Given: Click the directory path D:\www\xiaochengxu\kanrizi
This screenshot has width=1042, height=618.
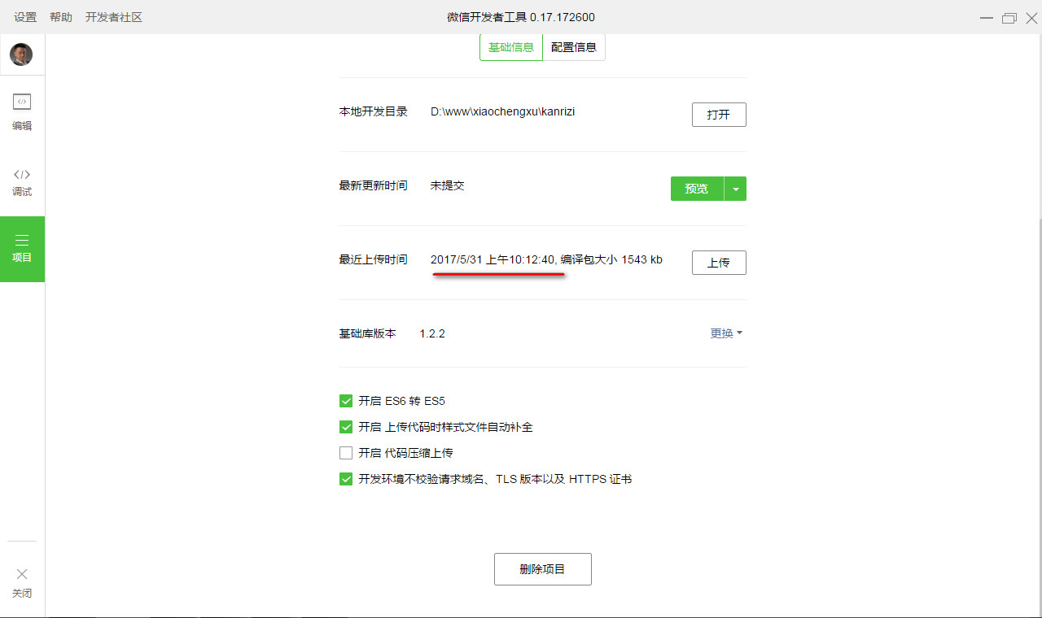Looking at the screenshot, I should [x=502, y=111].
